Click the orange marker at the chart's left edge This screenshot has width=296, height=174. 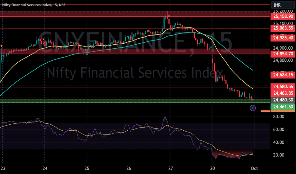[2, 46]
